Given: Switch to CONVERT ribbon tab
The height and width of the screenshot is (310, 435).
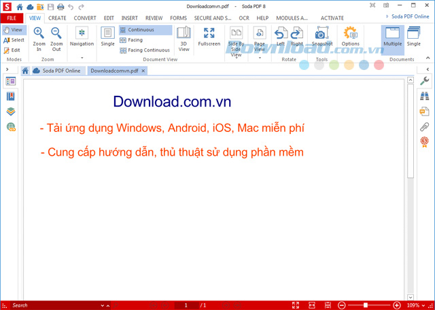Looking at the screenshot, I should point(84,18).
